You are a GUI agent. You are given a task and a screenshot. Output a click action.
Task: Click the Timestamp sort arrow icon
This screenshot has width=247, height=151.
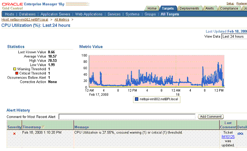43,127
